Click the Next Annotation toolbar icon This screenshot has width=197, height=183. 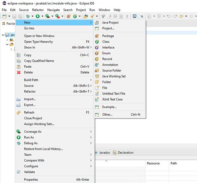(x=150, y=16)
